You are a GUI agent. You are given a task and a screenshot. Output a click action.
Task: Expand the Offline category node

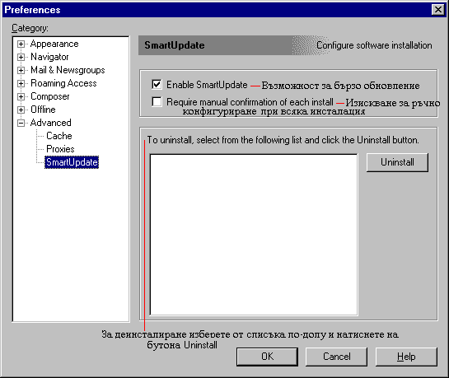[21, 110]
